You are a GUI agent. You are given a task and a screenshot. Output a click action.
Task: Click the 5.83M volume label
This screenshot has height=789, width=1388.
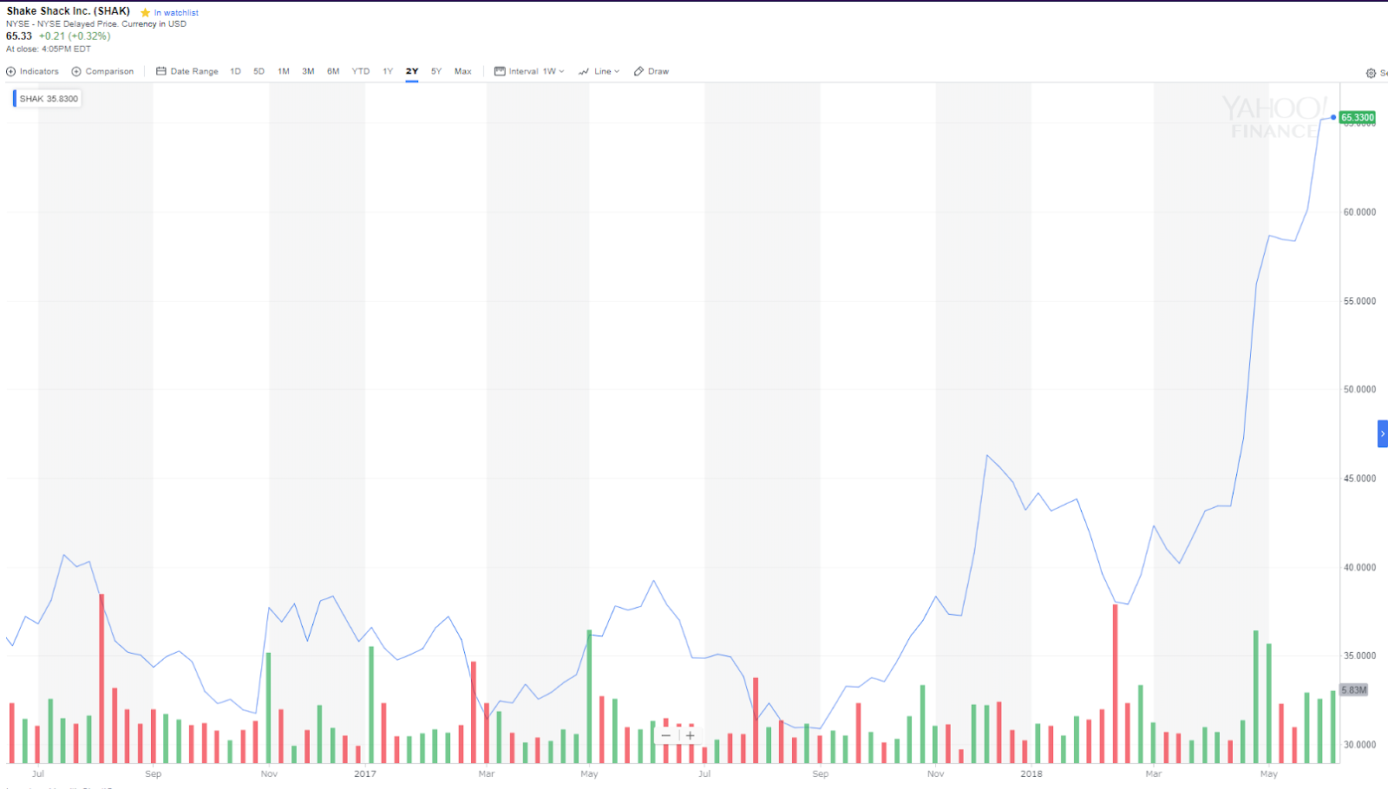point(1353,690)
